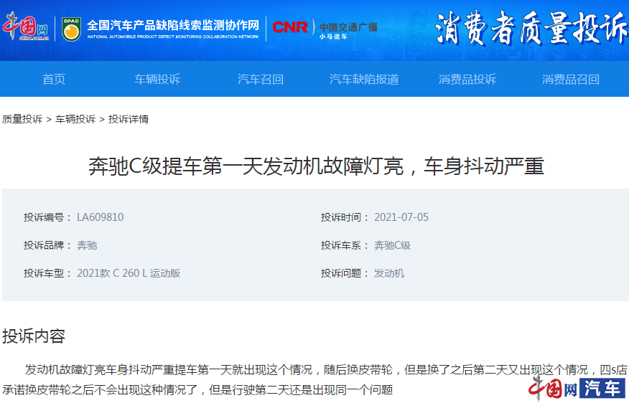Image resolution: width=629 pixels, height=408 pixels.
Task: Click the 奔驰C级 car series value
Action: (392, 245)
